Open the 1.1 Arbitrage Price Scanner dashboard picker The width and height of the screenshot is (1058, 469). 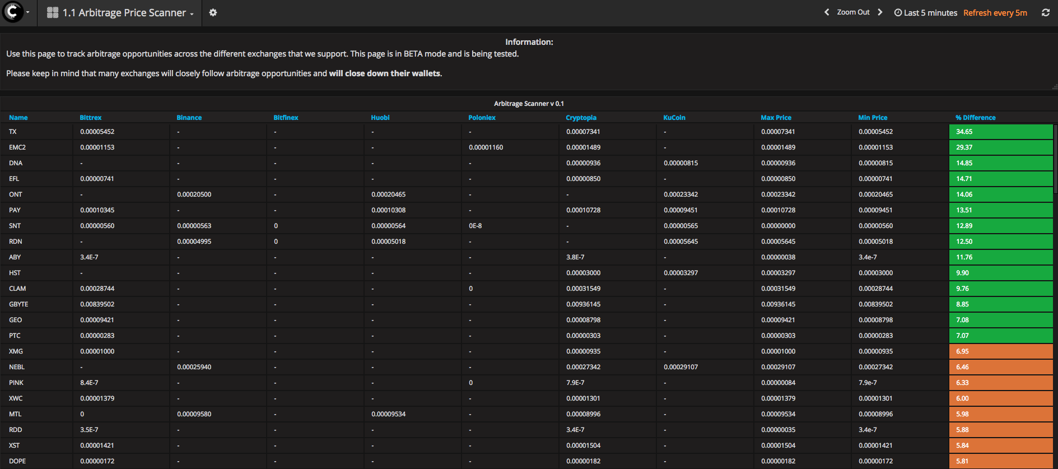(120, 12)
